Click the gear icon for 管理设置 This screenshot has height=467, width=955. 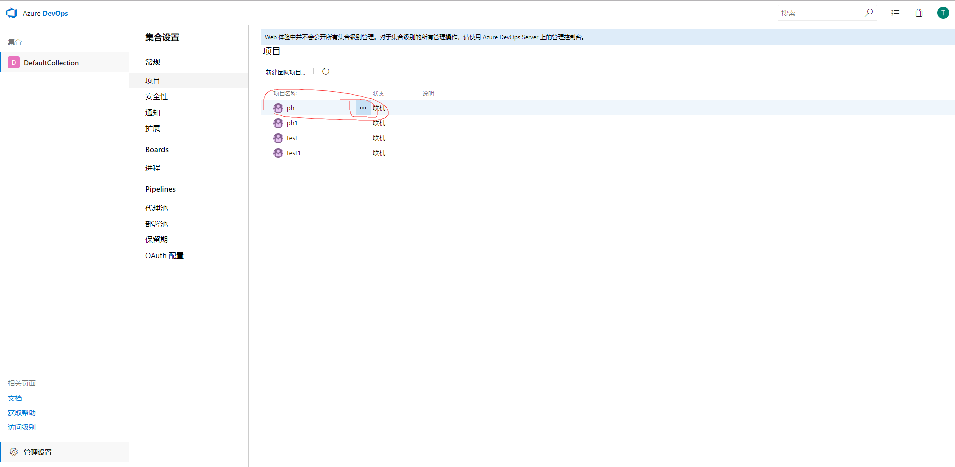[x=14, y=452]
